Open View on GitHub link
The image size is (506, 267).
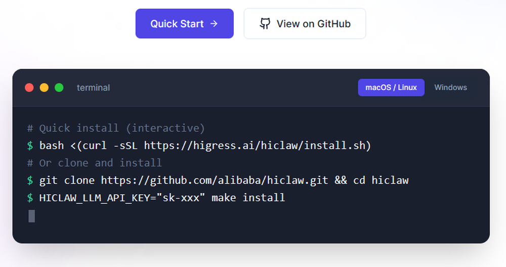(x=305, y=24)
